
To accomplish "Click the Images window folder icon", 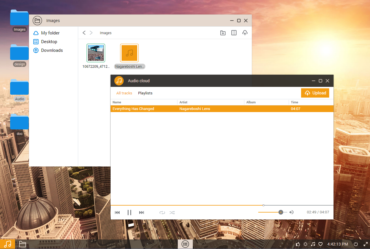I will click(x=37, y=21).
